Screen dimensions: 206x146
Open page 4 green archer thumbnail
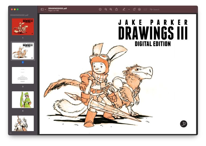pos(23,100)
